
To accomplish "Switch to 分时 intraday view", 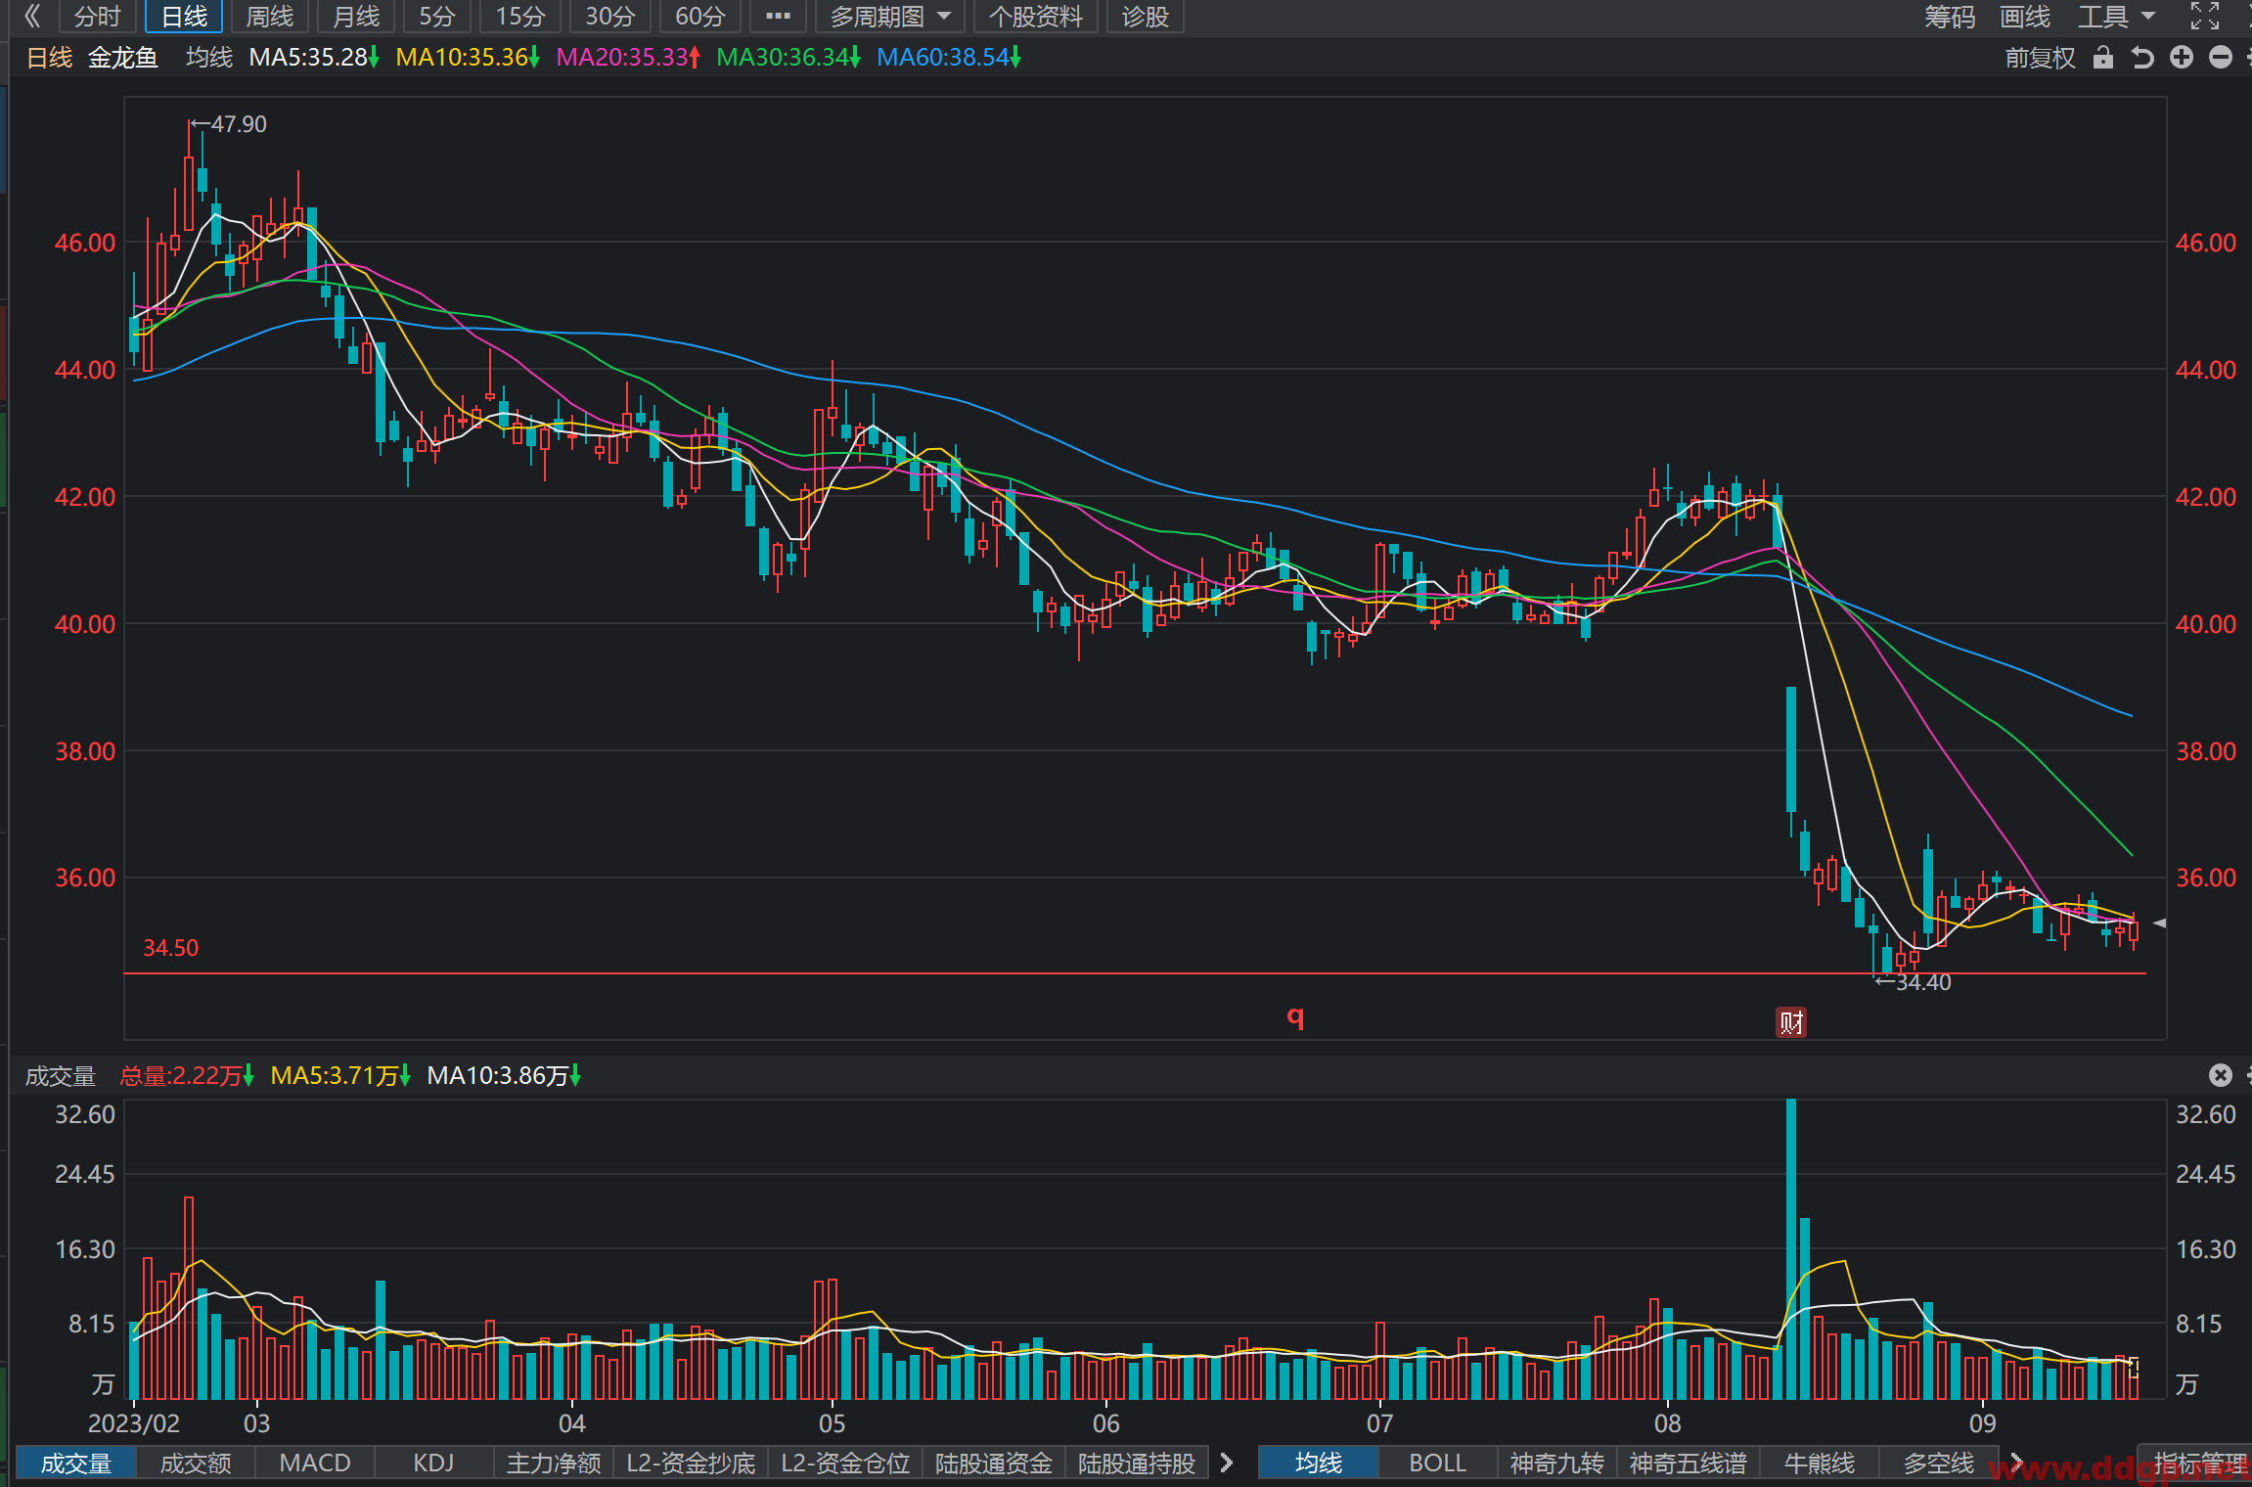I will [97, 16].
